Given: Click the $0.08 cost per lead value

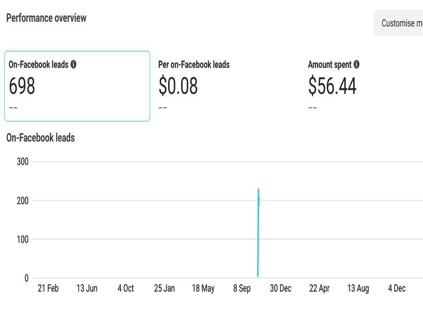Looking at the screenshot, I should (178, 86).
